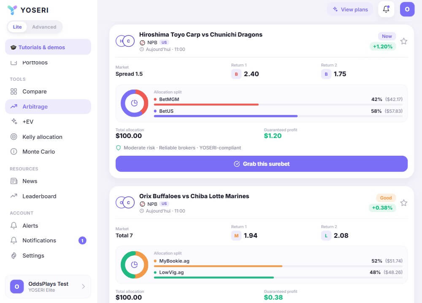This screenshot has width=422, height=303.
Task: Click the Kelly allocation target icon
Action: coord(14,137)
